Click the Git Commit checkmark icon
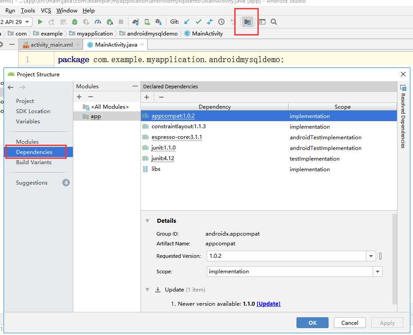 (x=198, y=22)
